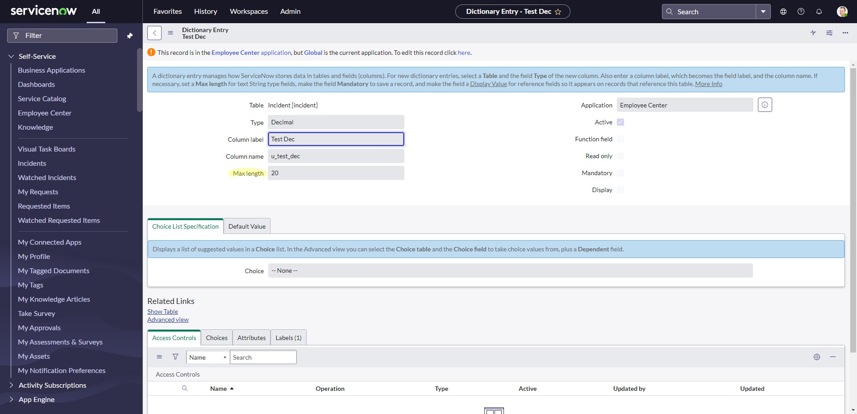Click the navigation Filter field
This screenshot has width=857, height=414.
pyautogui.click(x=62, y=36)
